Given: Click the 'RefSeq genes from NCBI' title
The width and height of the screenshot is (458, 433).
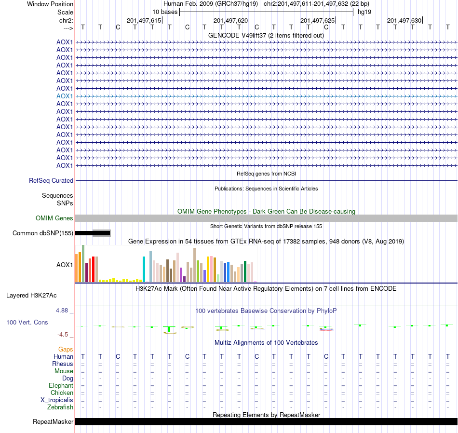Looking at the screenshot, I should [x=267, y=174].
